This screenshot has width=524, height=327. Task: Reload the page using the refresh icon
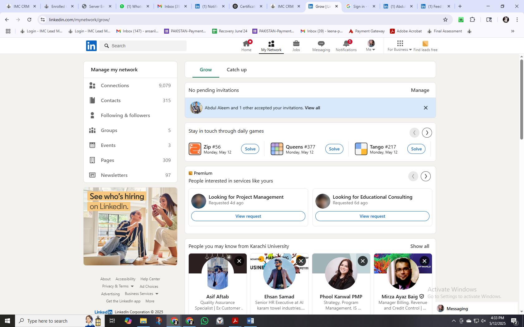point(29,20)
